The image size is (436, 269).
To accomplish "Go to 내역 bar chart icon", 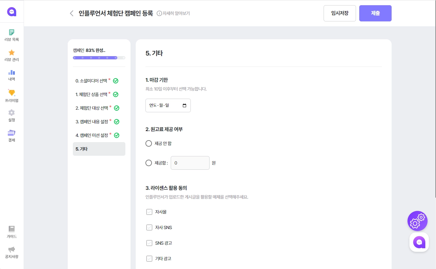I will [x=12, y=72].
